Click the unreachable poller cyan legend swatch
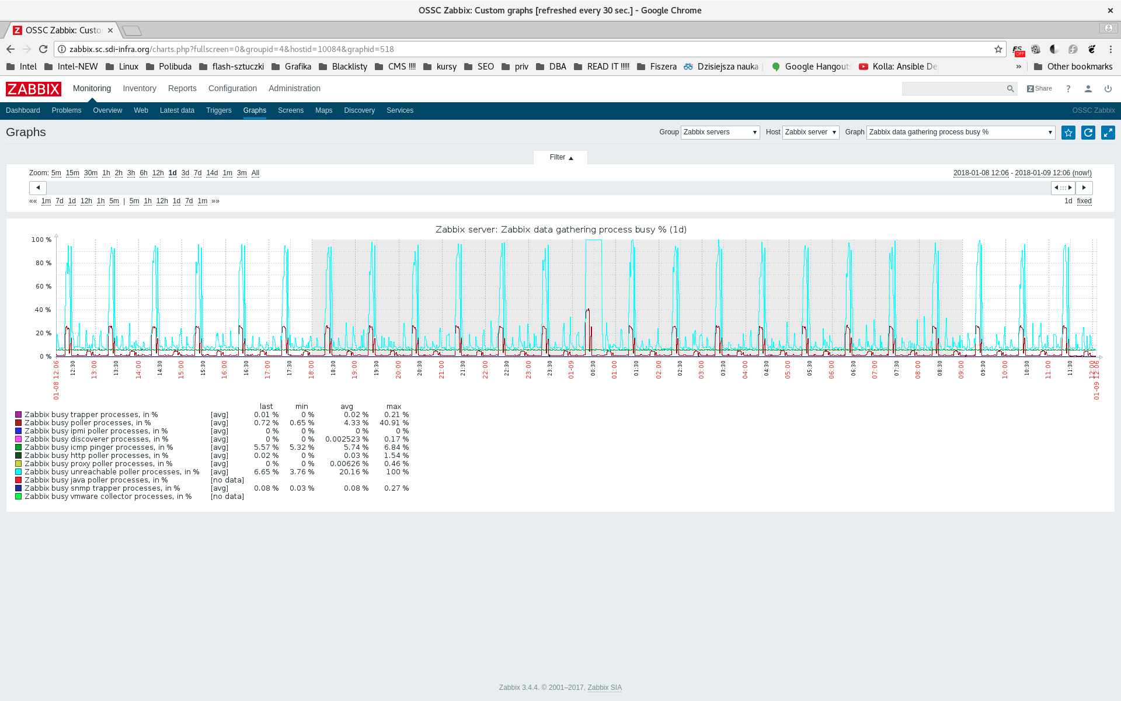Screen dimensions: 1121x701 click(18, 472)
